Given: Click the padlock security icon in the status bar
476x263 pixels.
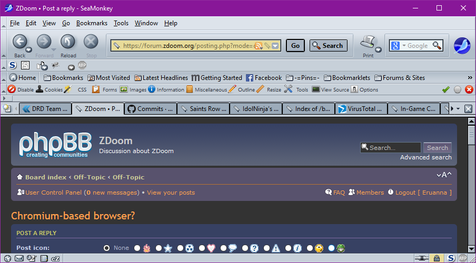Looking at the screenshot, I should pyautogui.click(x=437, y=258).
